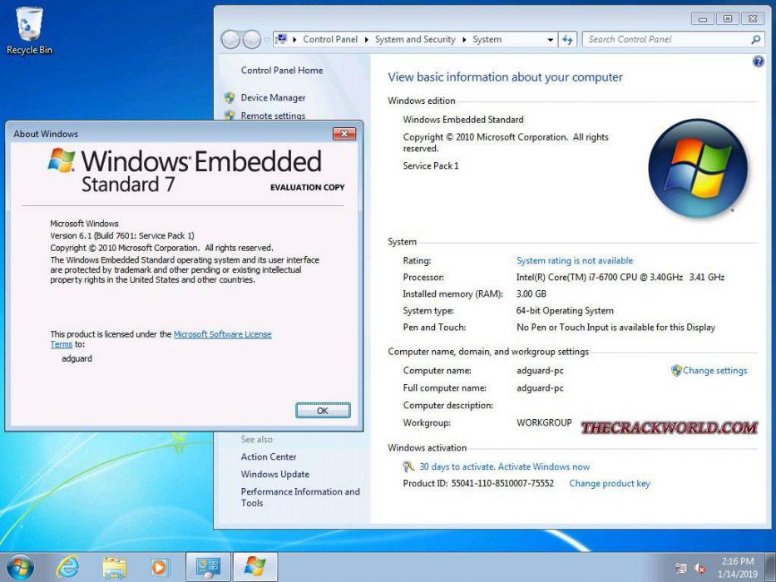Select Control Panel breadcrumb segment

pyautogui.click(x=330, y=39)
